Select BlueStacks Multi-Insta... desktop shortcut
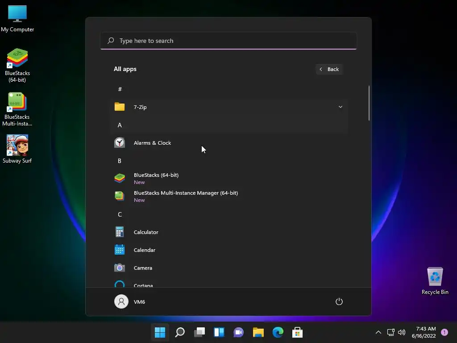Screen dimensions: 457x343 pos(17,109)
